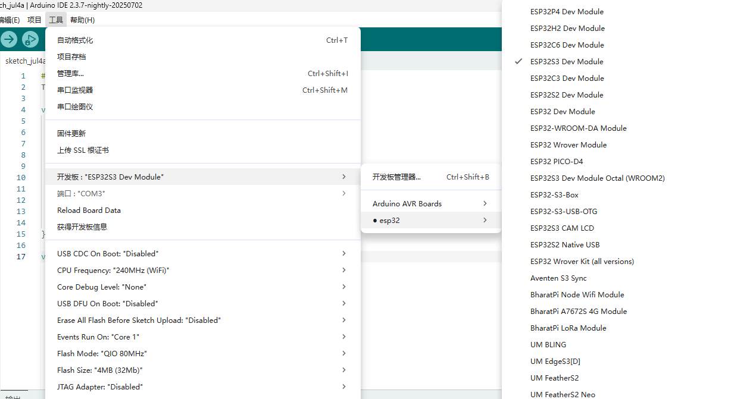The height and width of the screenshot is (399, 731).
Task: Open 串口绘图仪 serial plotter
Action: [203, 107]
